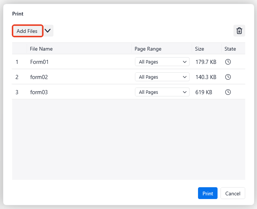
Task: Open the Page Range dropdown for Form01
Action: click(x=162, y=62)
